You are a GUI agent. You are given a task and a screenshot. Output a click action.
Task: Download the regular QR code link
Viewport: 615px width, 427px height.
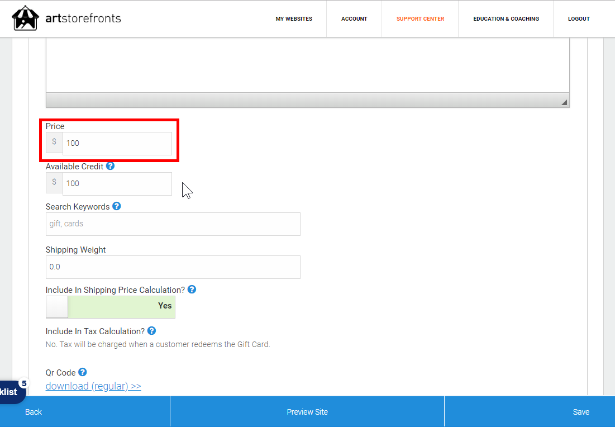[x=93, y=386]
